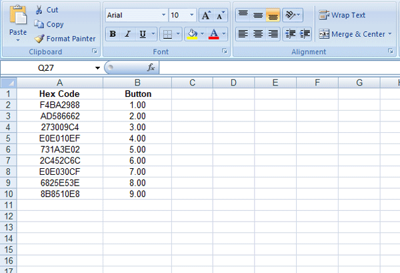Select cell containing 273009C4
The image size is (400, 273).
(x=60, y=127)
